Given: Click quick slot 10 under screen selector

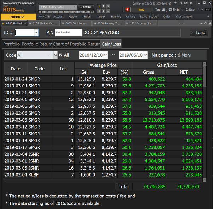Looking at the screenshot, I should [x=91, y=12].
